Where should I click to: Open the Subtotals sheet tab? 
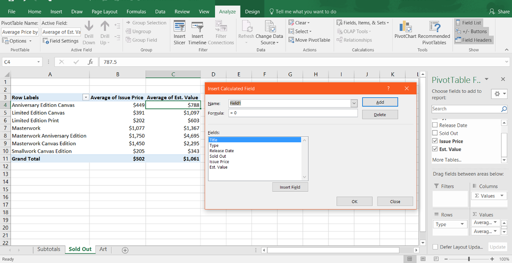[x=48, y=249]
